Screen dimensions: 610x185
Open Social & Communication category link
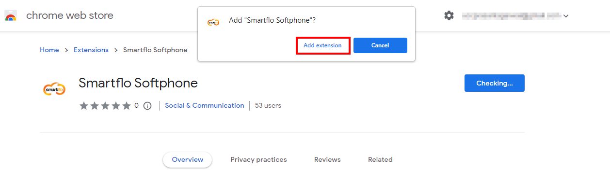[x=205, y=106]
